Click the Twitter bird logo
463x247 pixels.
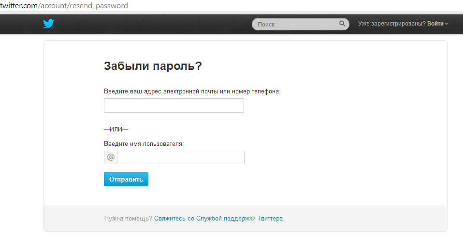pos(48,24)
